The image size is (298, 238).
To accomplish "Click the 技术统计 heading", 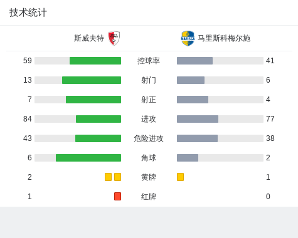I will 28,13.
